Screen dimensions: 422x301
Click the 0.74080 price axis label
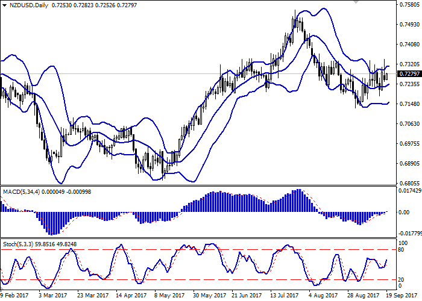[x=409, y=45]
